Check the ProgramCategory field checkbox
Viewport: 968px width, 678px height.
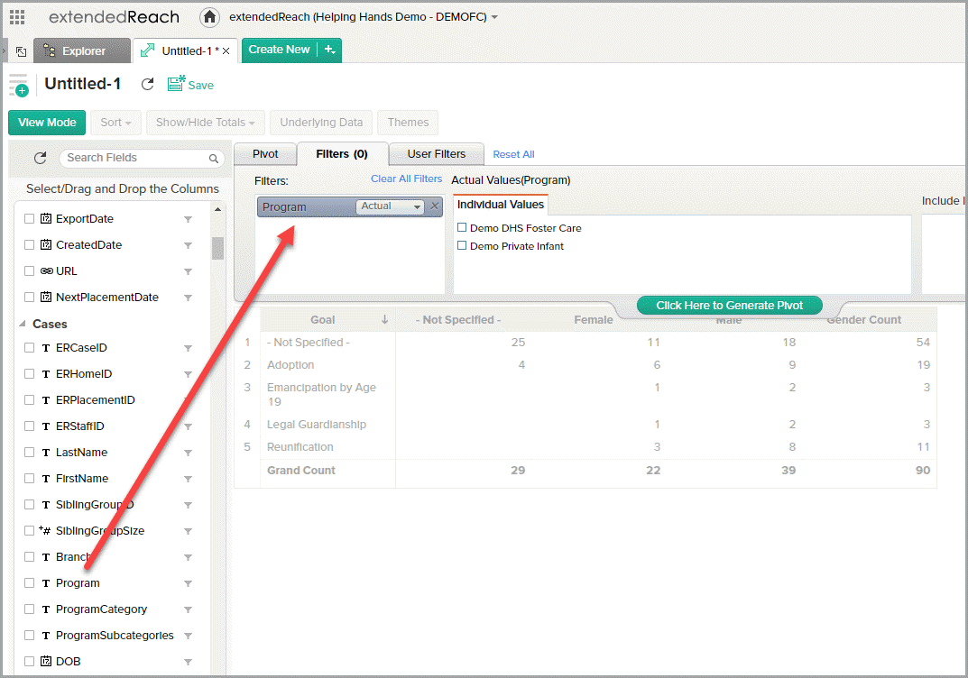[x=29, y=609]
